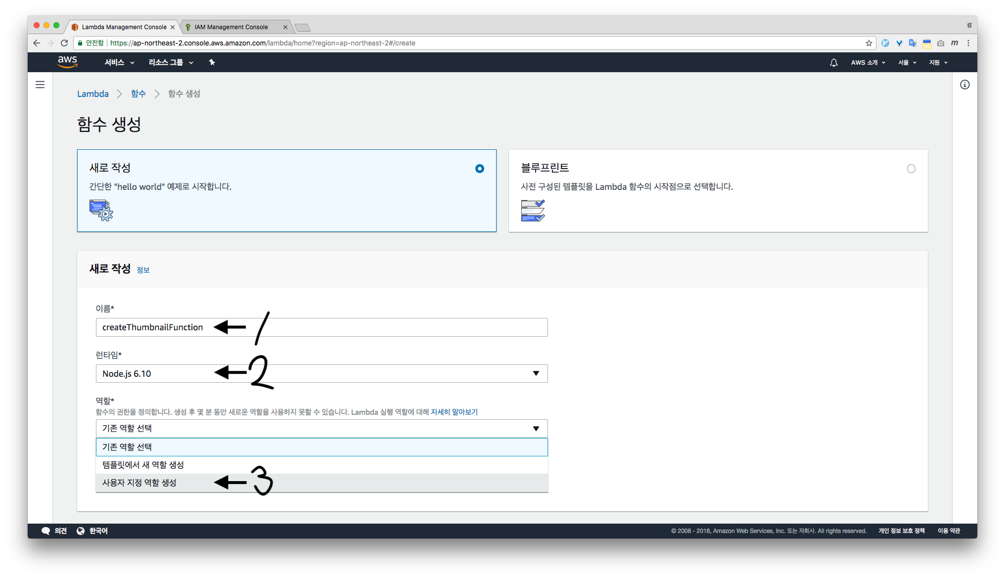Click the AWS logo home icon
1005x578 pixels.
[67, 62]
